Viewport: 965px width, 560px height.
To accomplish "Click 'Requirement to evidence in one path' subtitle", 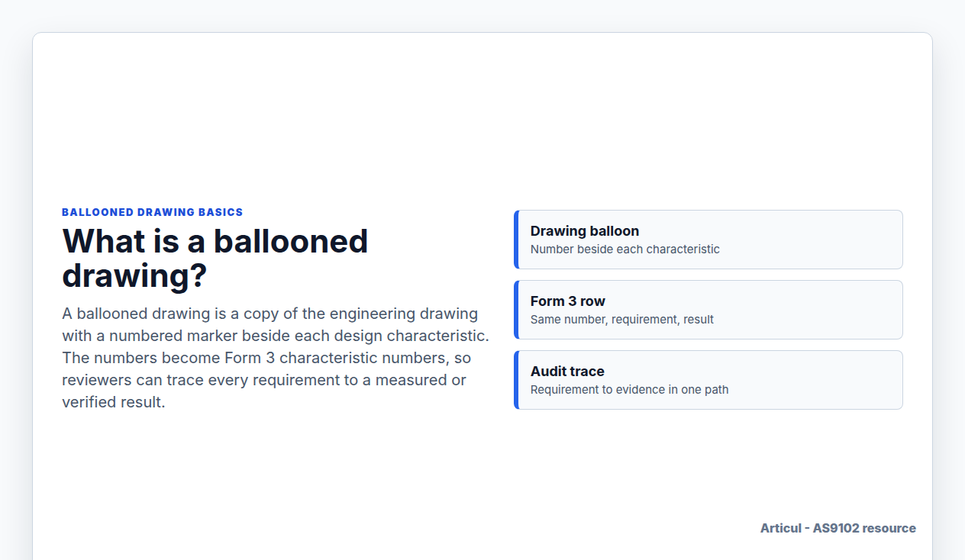I will point(630,390).
